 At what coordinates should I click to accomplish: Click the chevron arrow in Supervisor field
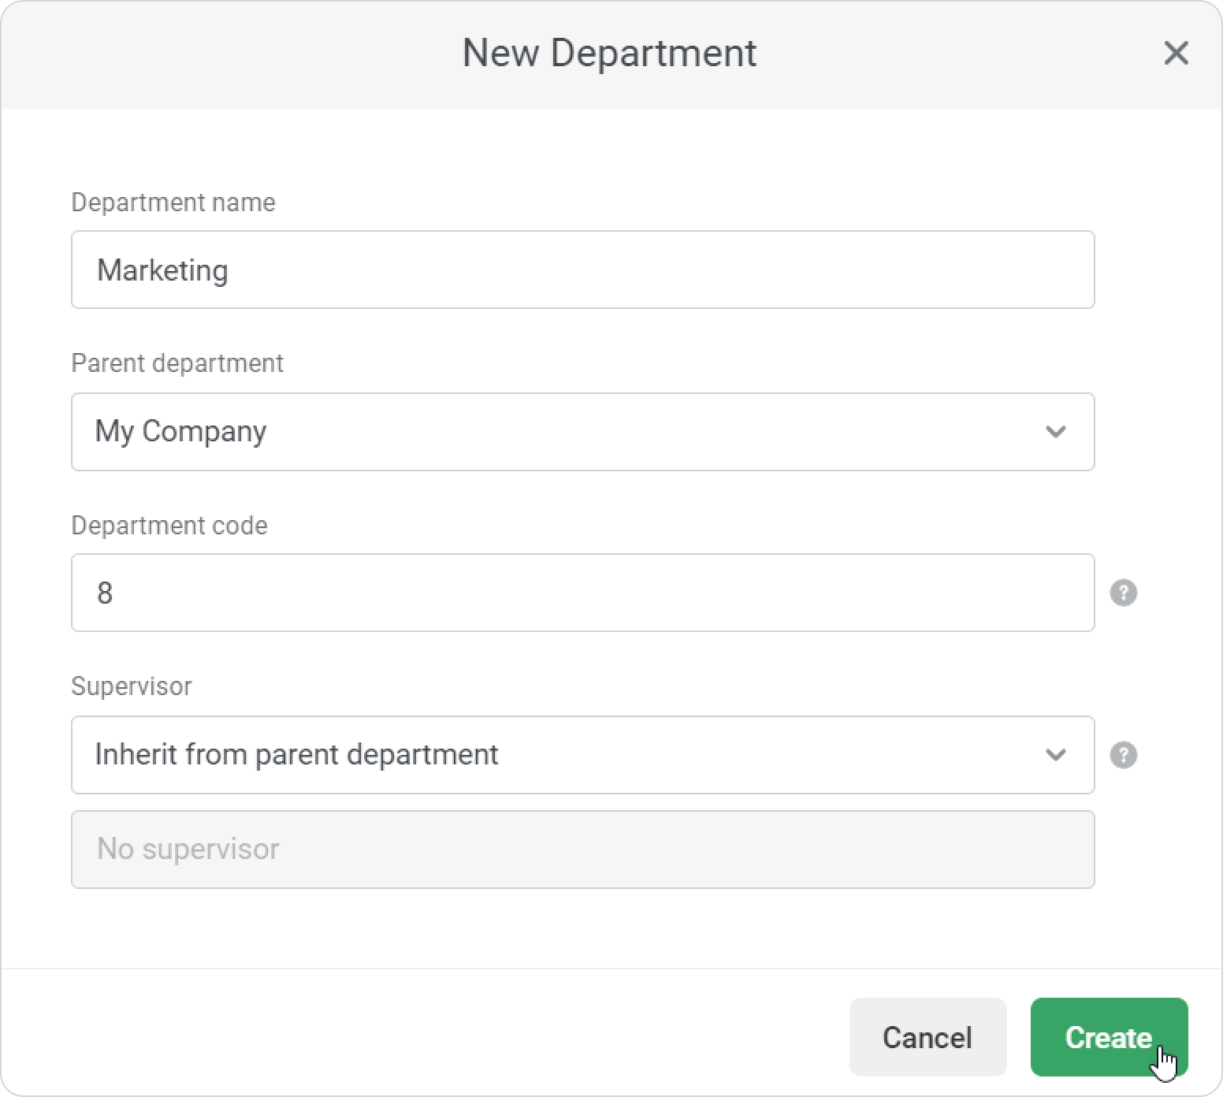1055,755
